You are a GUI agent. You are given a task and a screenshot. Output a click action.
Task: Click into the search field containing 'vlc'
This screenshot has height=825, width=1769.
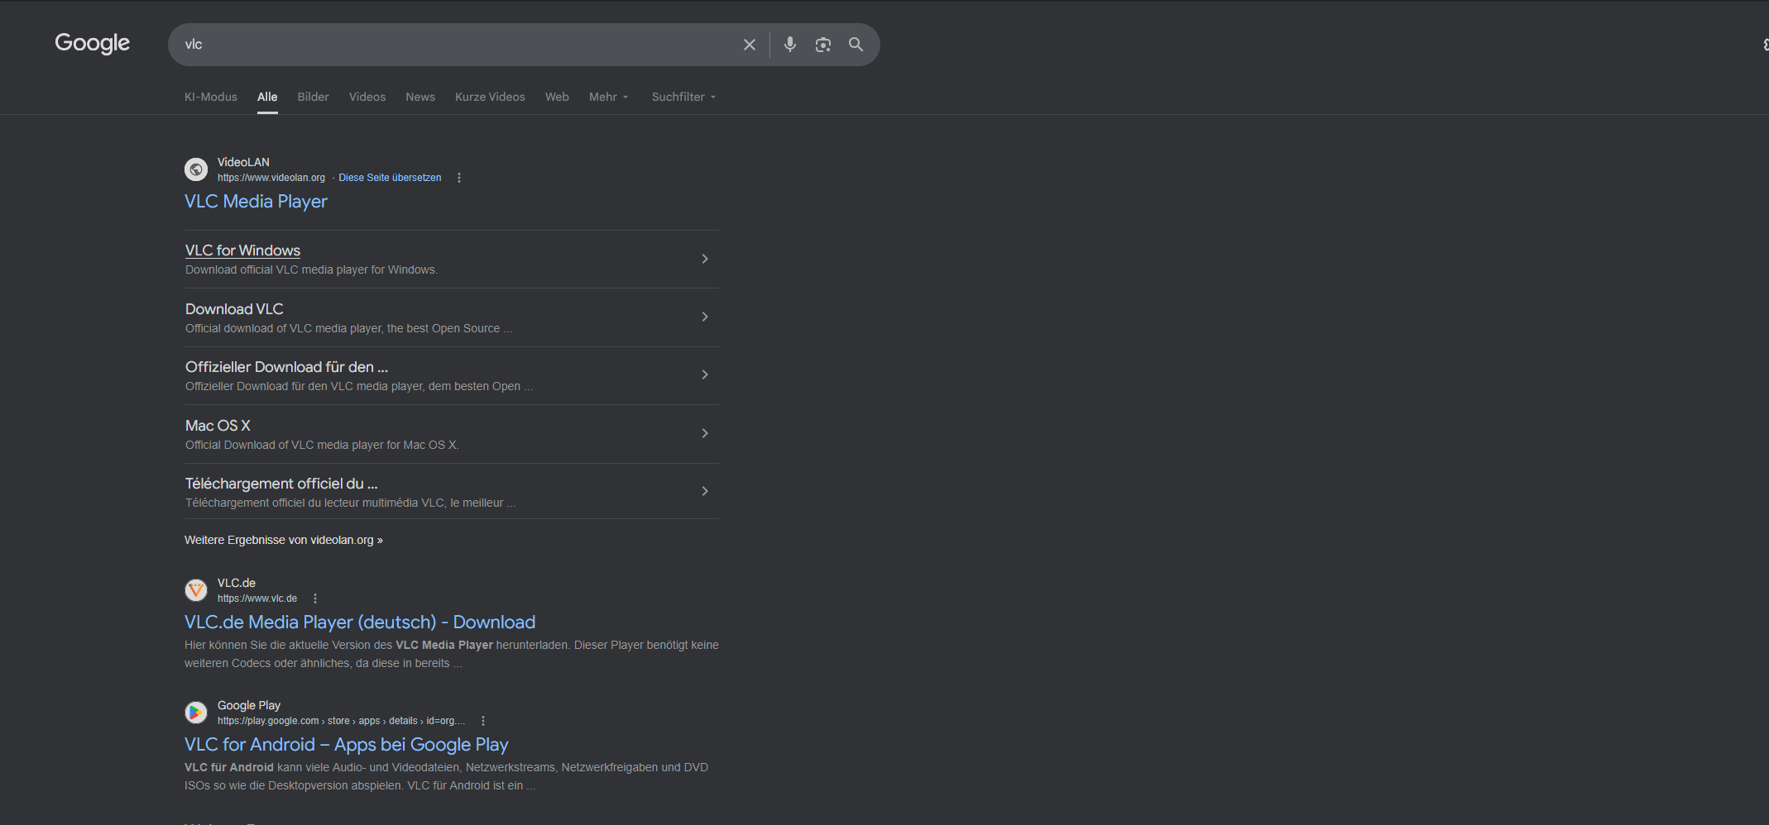tap(455, 45)
